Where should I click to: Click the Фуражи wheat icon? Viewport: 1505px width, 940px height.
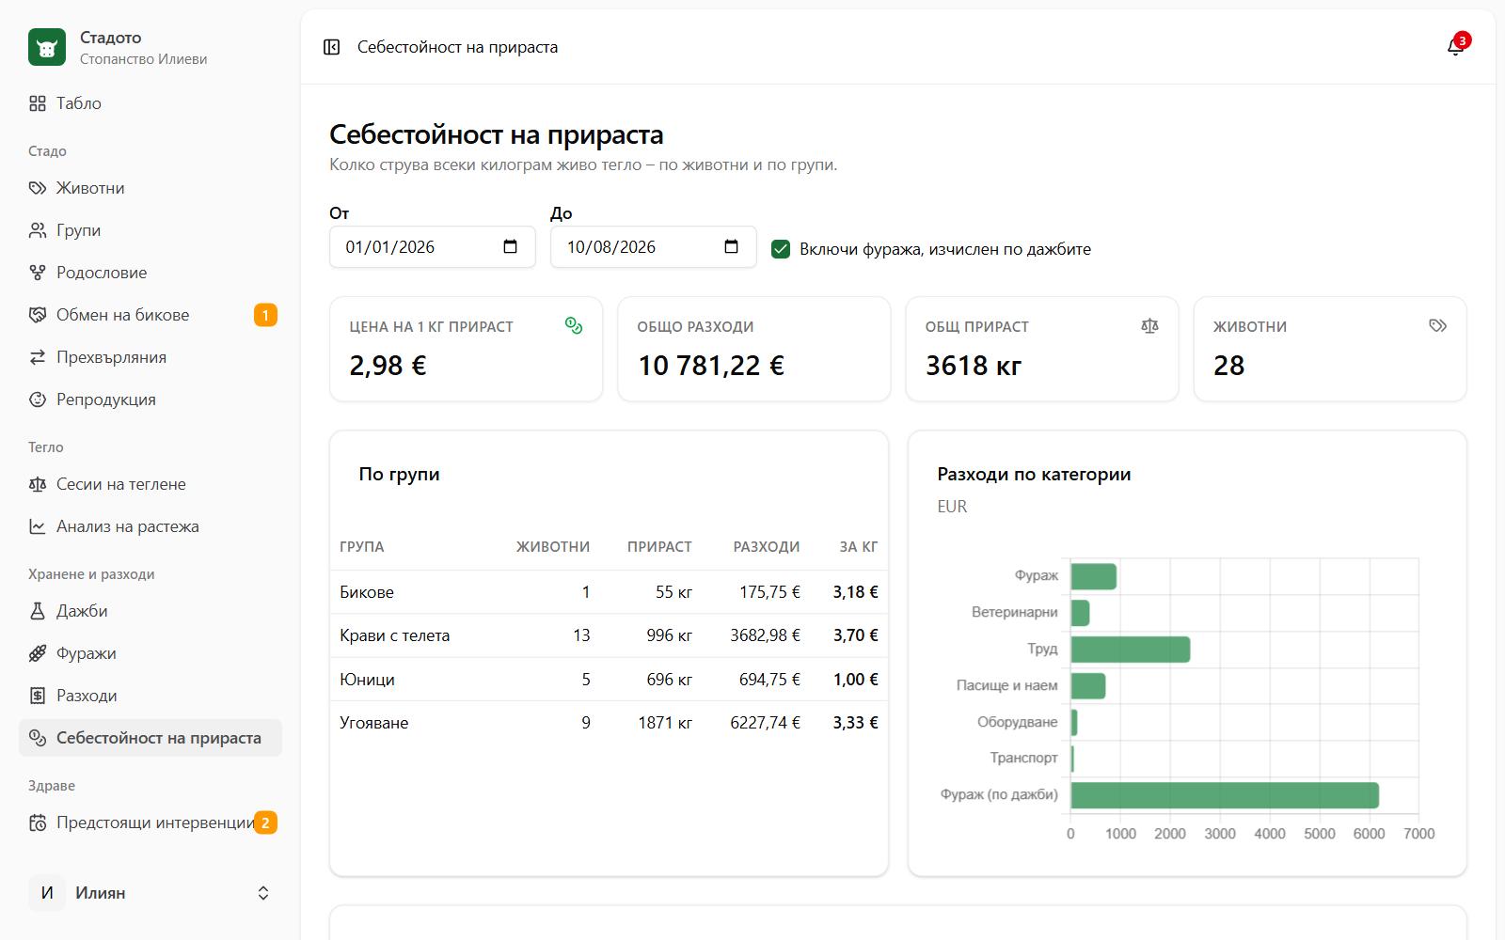(x=38, y=653)
